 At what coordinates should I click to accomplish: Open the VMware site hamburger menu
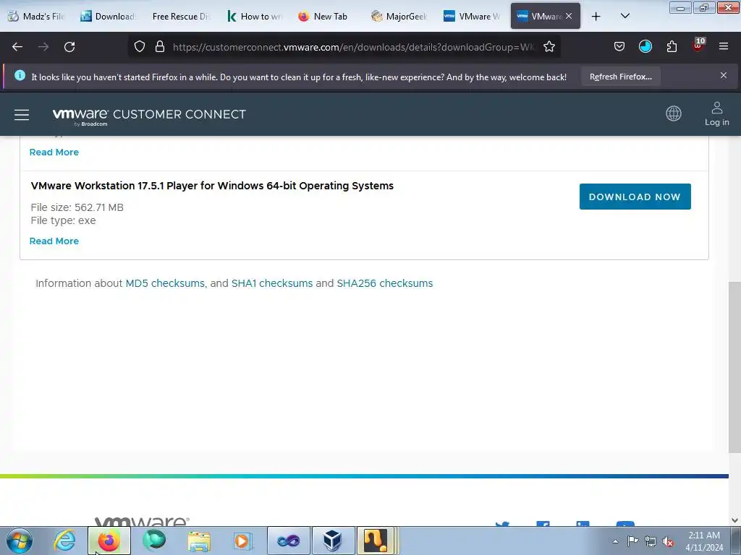point(21,115)
